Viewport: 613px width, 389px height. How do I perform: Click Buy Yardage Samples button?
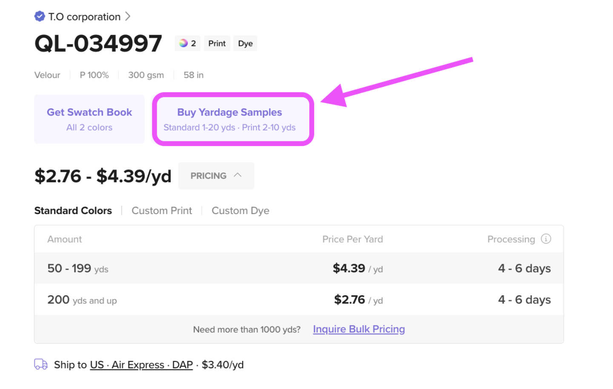tap(230, 119)
